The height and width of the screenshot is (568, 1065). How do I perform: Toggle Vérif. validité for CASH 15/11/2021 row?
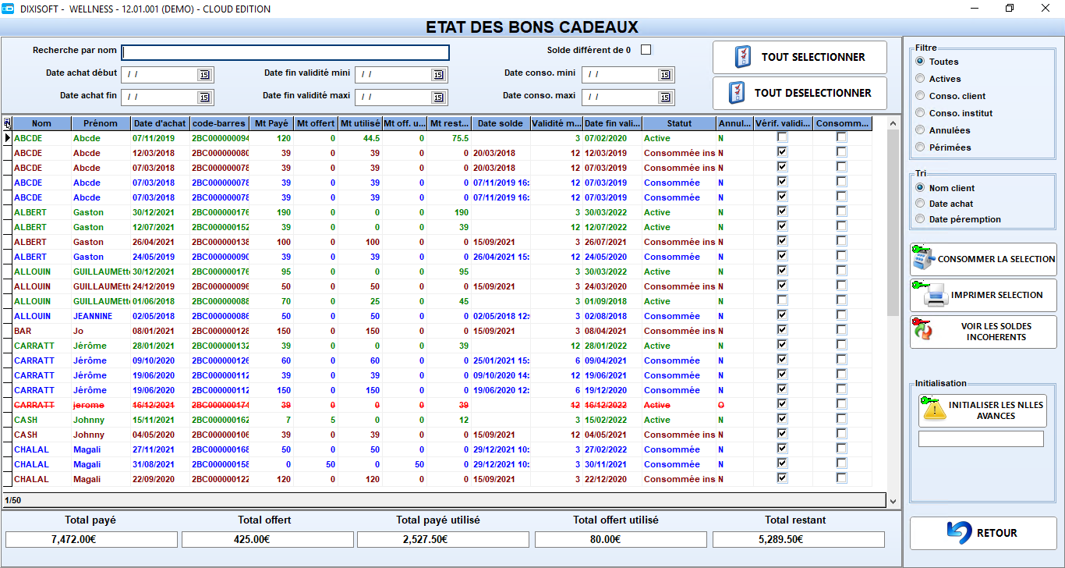pyautogui.click(x=782, y=419)
